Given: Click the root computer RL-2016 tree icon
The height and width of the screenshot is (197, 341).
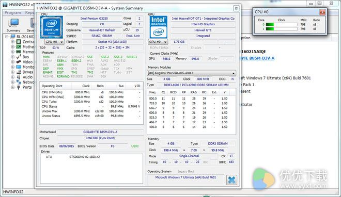Looking at the screenshot, I should [13, 37].
